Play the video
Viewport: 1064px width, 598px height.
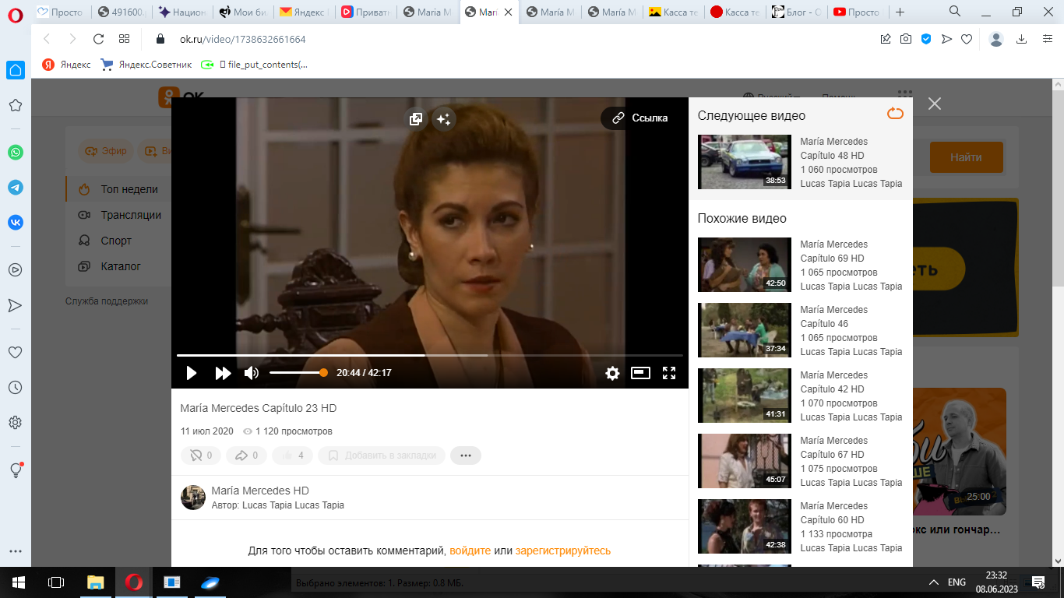(191, 373)
